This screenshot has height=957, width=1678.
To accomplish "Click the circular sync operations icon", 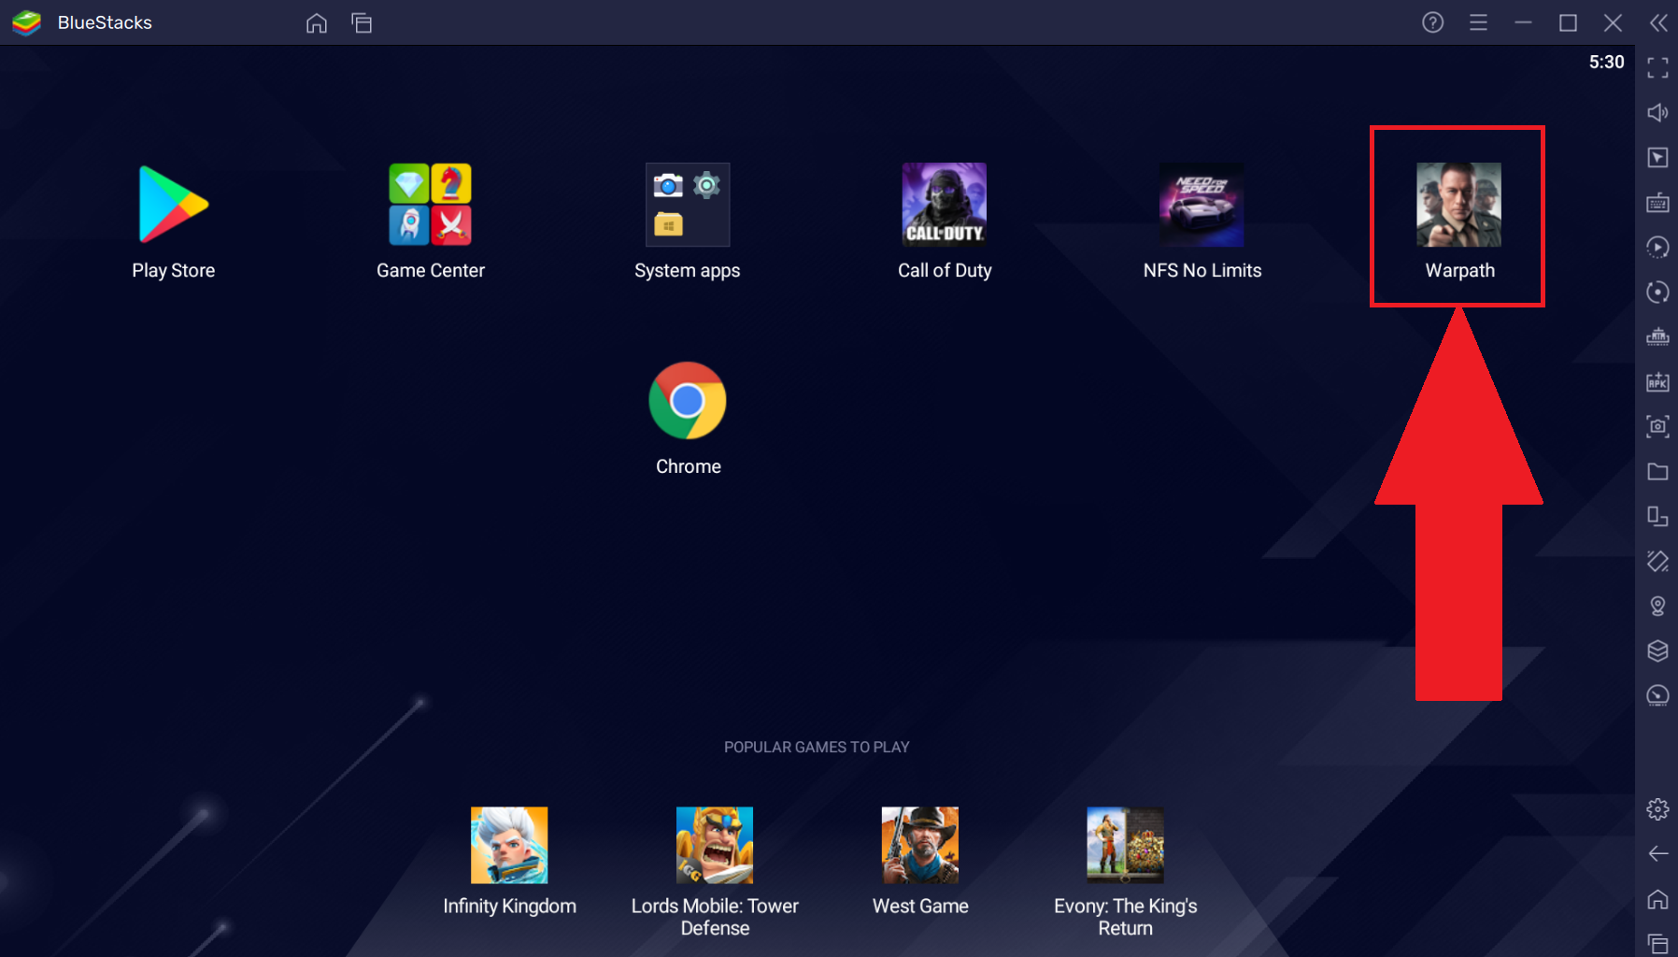I will [x=1657, y=293].
